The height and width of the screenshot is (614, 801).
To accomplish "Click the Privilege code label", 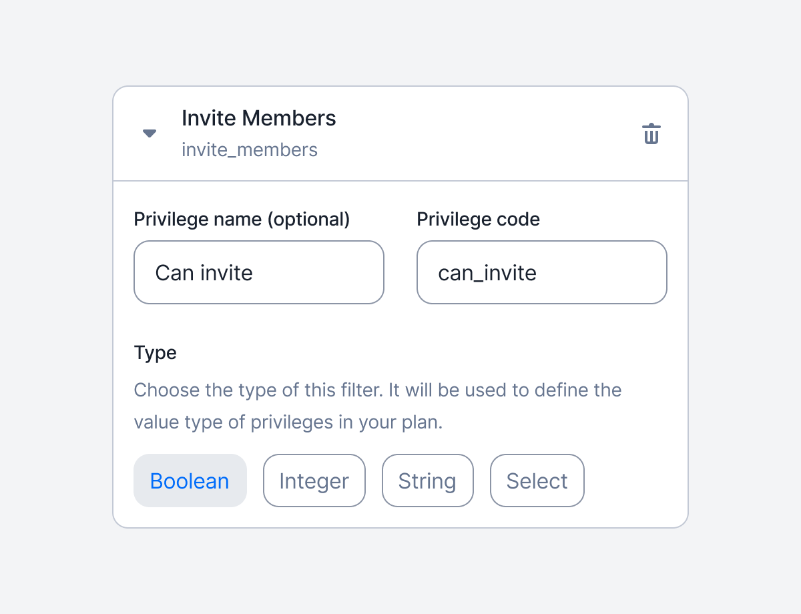I will pos(479,220).
